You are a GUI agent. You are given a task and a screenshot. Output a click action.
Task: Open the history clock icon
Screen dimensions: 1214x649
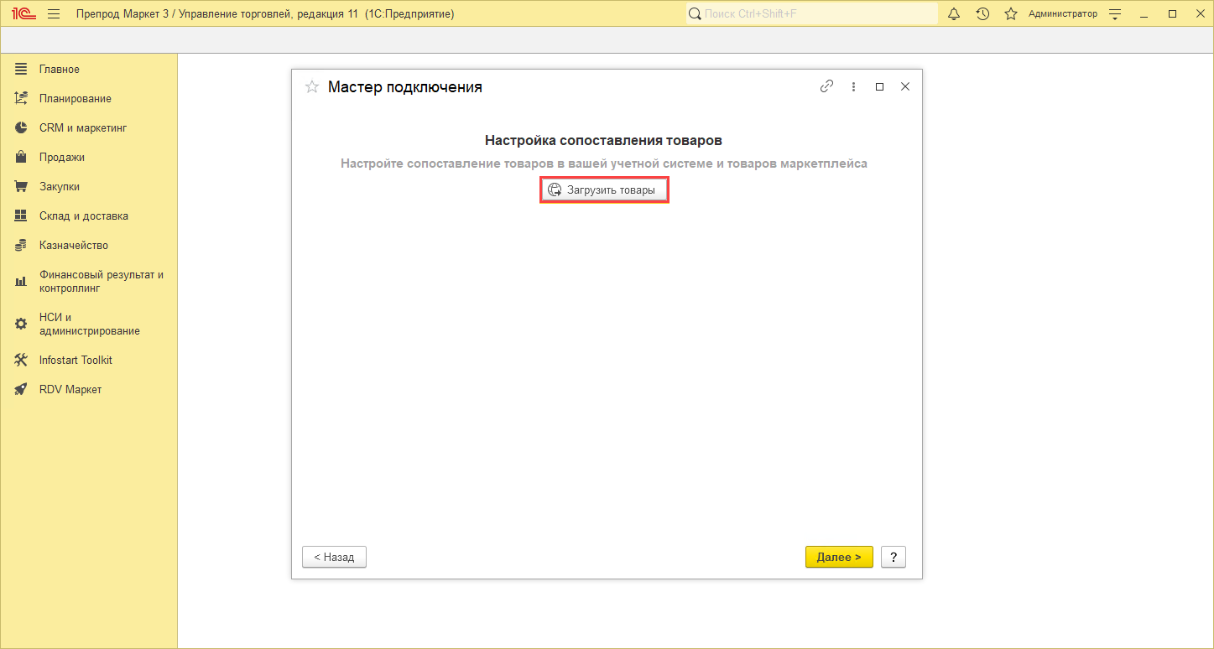point(982,14)
